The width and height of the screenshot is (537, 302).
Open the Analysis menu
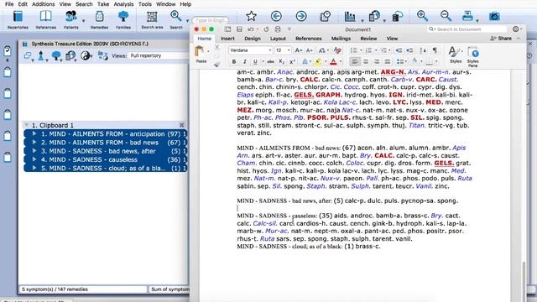point(123,4)
